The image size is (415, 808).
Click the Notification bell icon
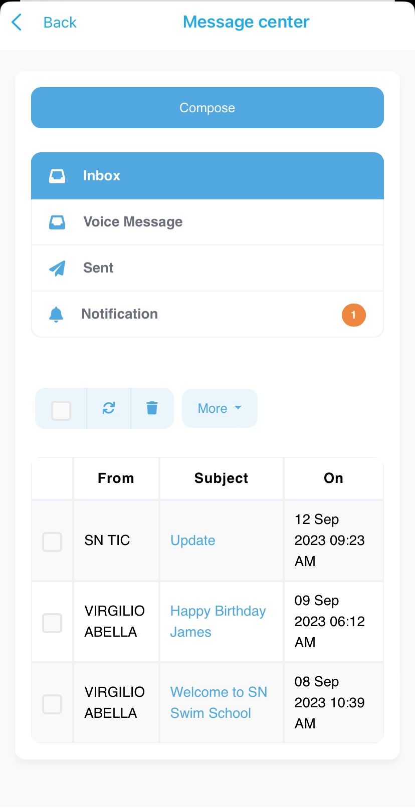point(56,314)
